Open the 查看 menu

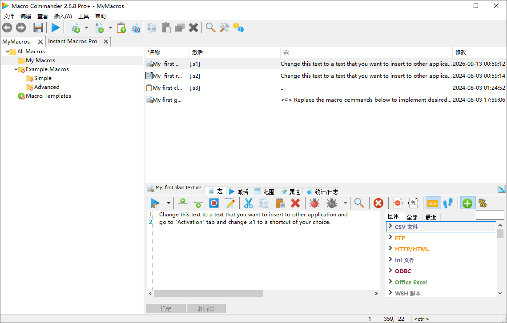click(42, 16)
